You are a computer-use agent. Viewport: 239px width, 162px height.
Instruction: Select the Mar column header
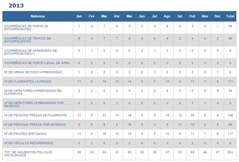(x=104, y=16)
